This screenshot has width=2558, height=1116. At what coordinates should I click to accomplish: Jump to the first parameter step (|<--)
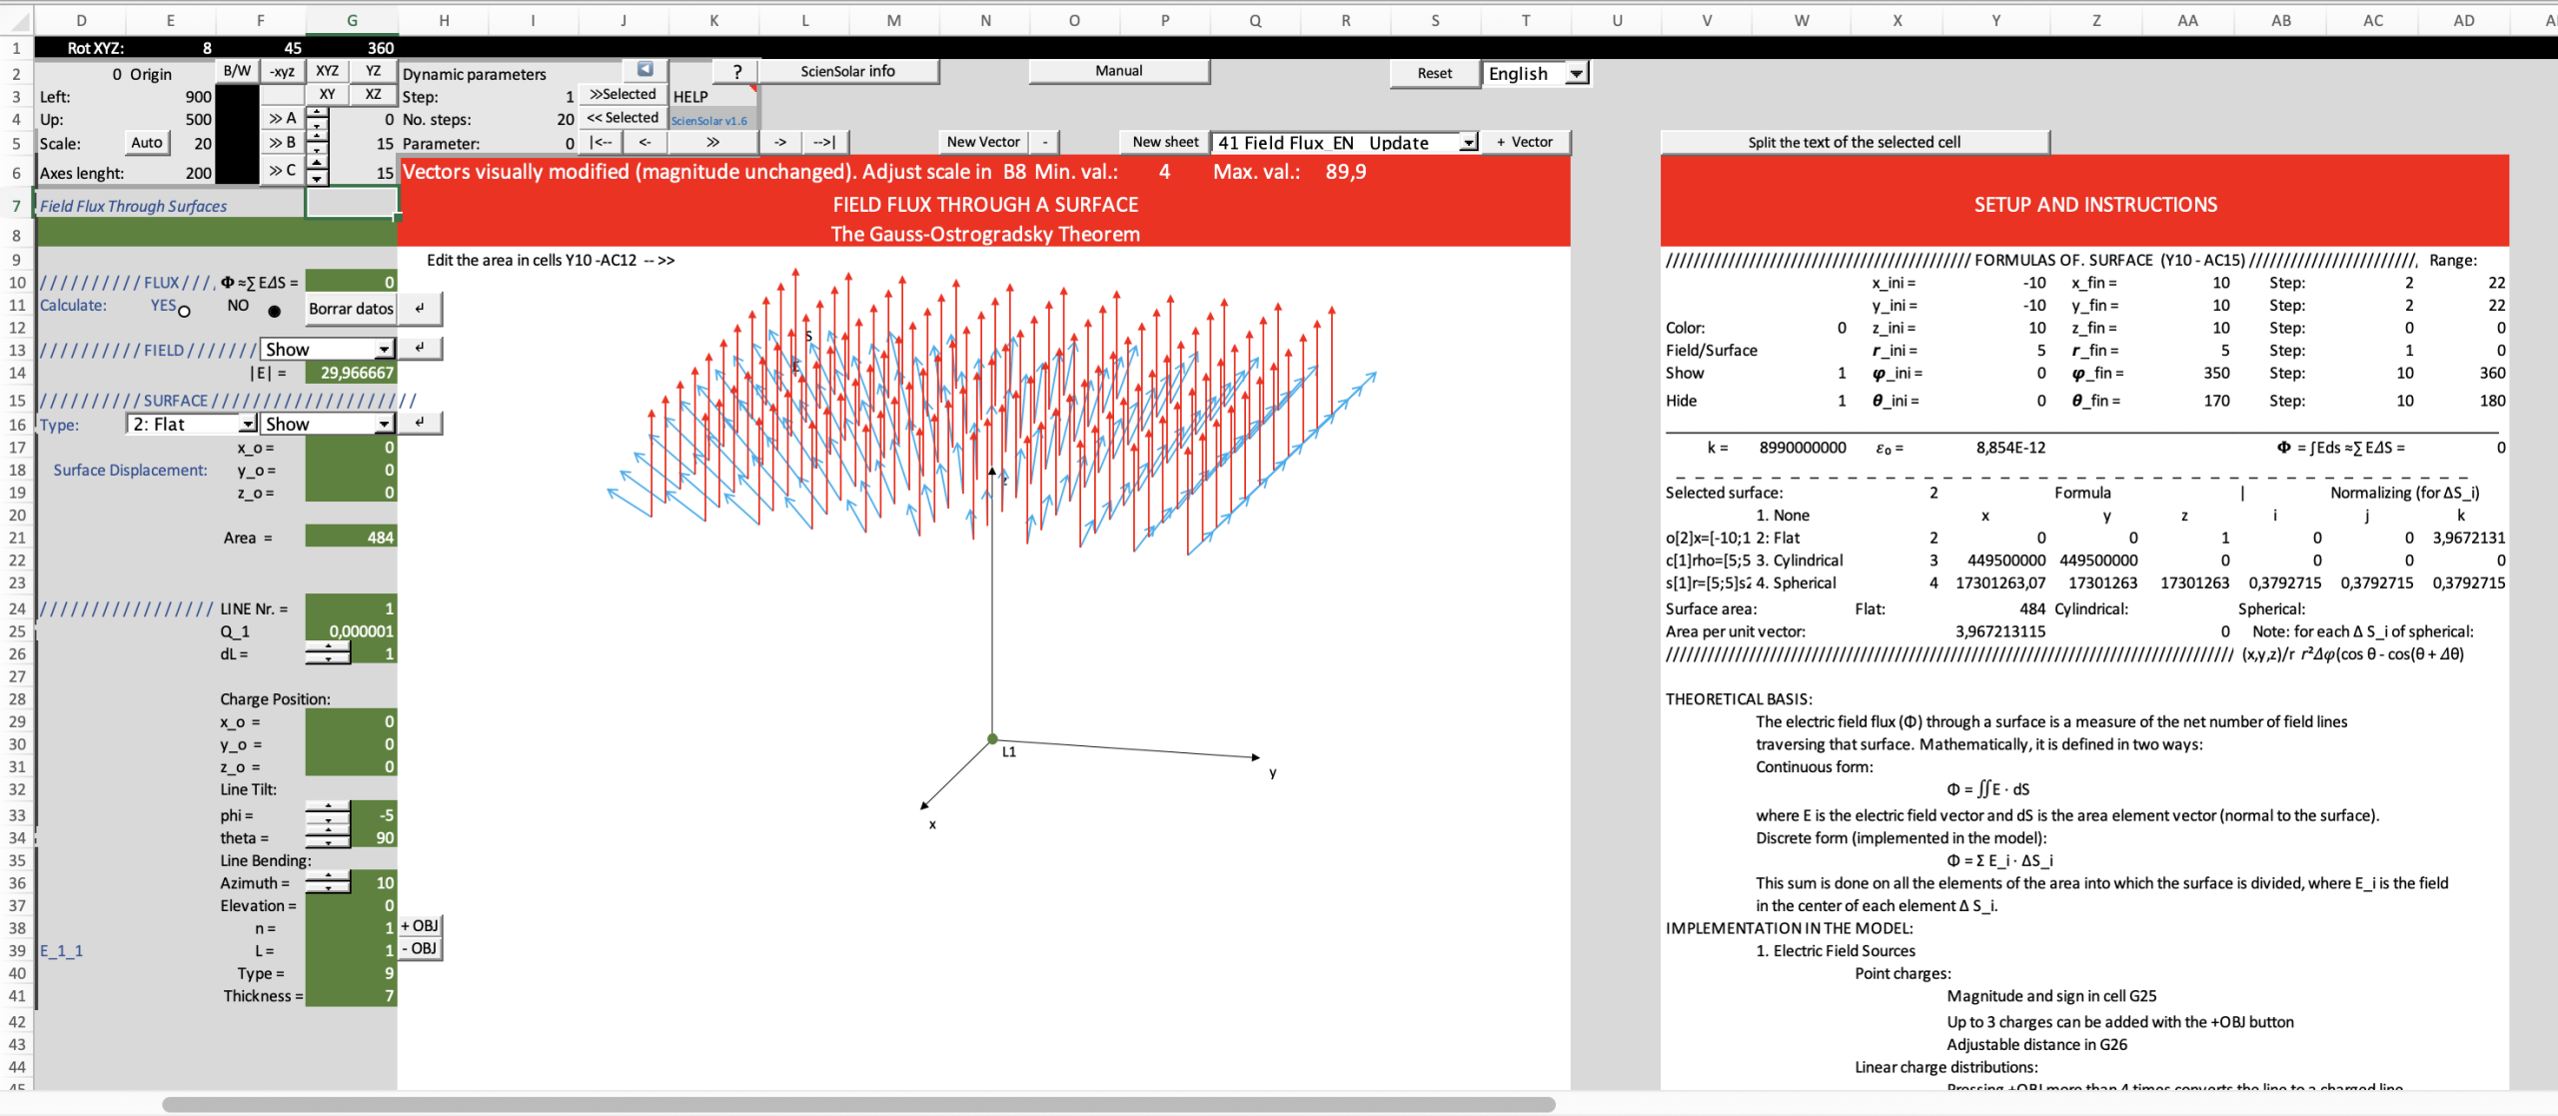coord(601,143)
